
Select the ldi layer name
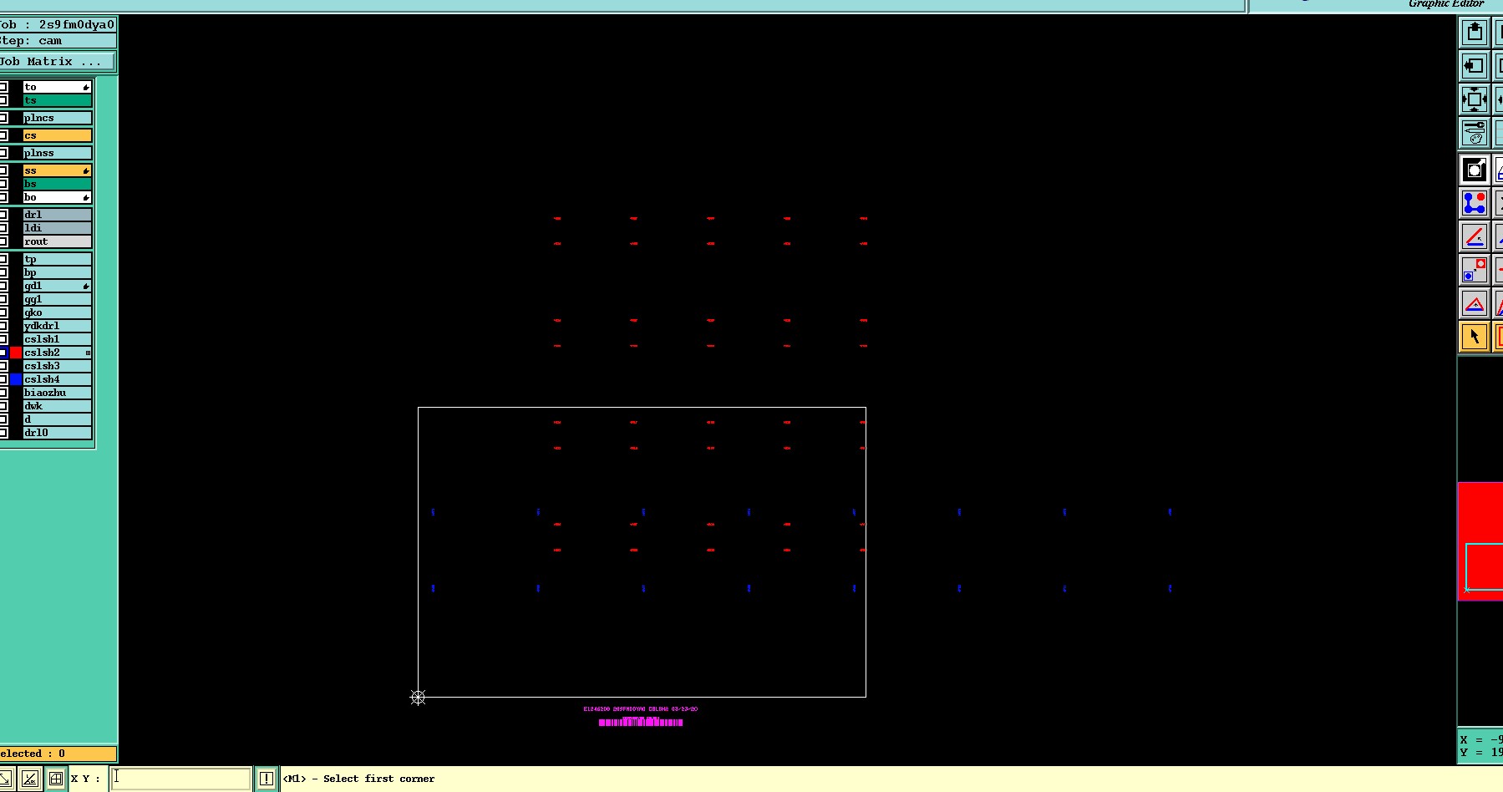click(57, 228)
